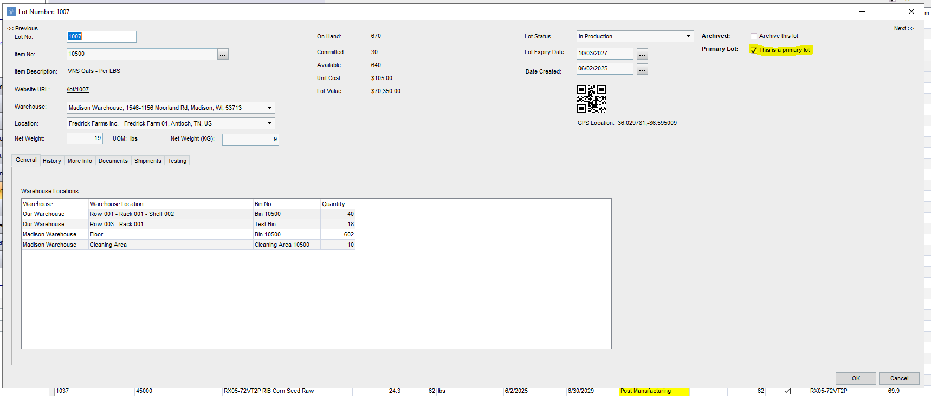Expand the Location dropdown

269,123
